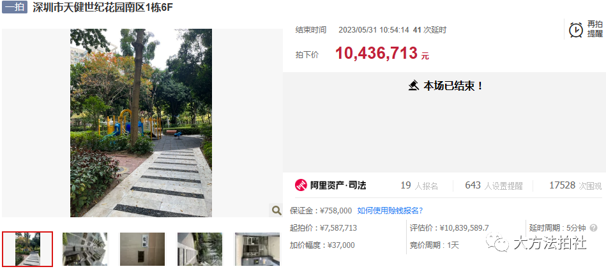This screenshot has width=606, height=269.
Task: Click the help question mark beside 延时周期
Action: tap(594, 228)
